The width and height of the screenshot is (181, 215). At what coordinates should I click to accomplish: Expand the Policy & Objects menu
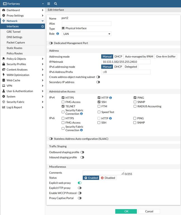coord(22,59)
